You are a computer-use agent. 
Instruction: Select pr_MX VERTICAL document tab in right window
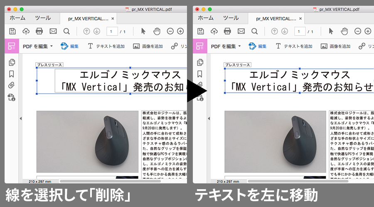pyautogui.click(x=276, y=19)
